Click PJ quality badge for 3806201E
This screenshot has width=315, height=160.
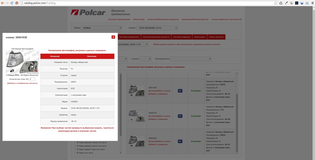tap(180, 116)
